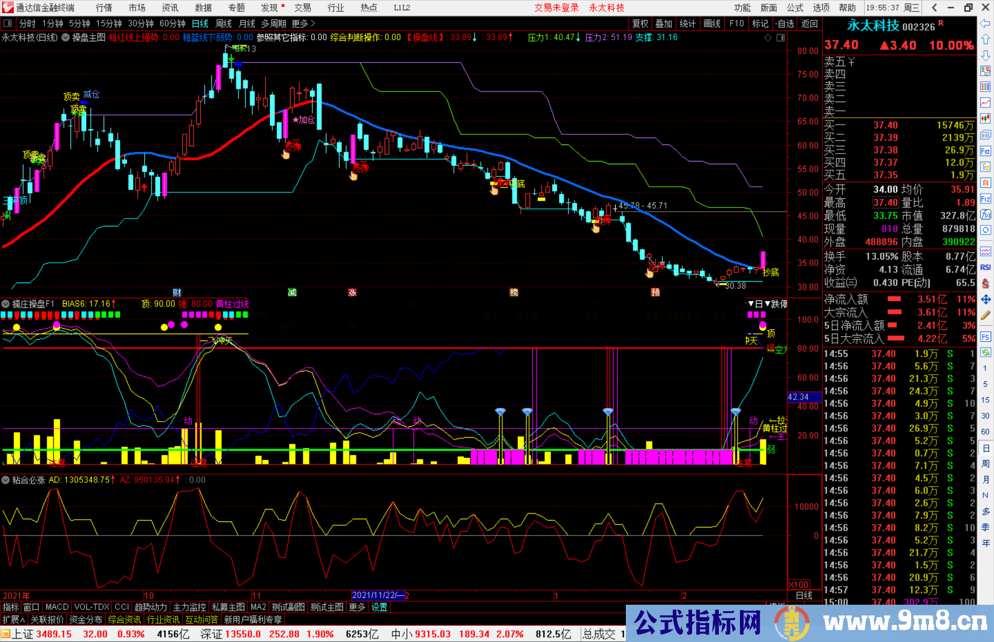Click the up arrow icon in right sidebar
This screenshot has height=642, width=994.
985,39
